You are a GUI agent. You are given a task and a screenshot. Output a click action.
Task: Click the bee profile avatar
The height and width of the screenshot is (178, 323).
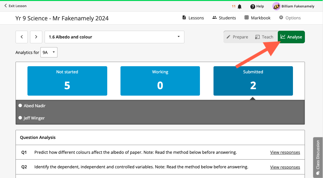click(x=276, y=6)
